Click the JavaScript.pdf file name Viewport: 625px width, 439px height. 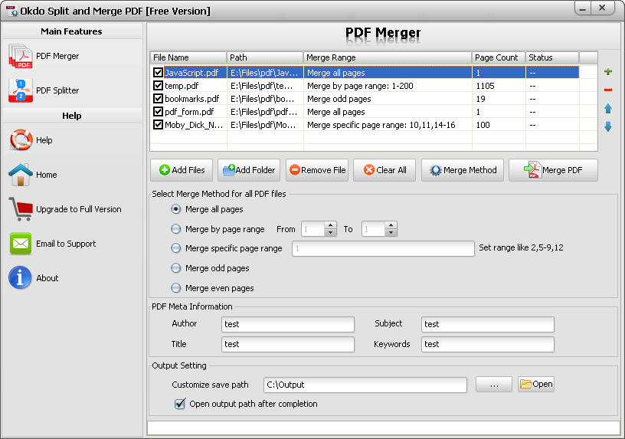(x=191, y=73)
